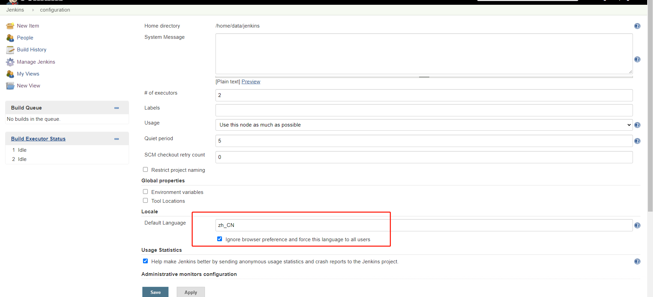Click the Build History notepad icon
Viewport: 653px width, 297px height.
10,50
